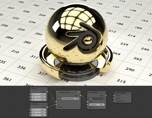The height and width of the screenshot is (118, 152).
Task: Click the R input socket of Gold K
Action: point(30,110)
